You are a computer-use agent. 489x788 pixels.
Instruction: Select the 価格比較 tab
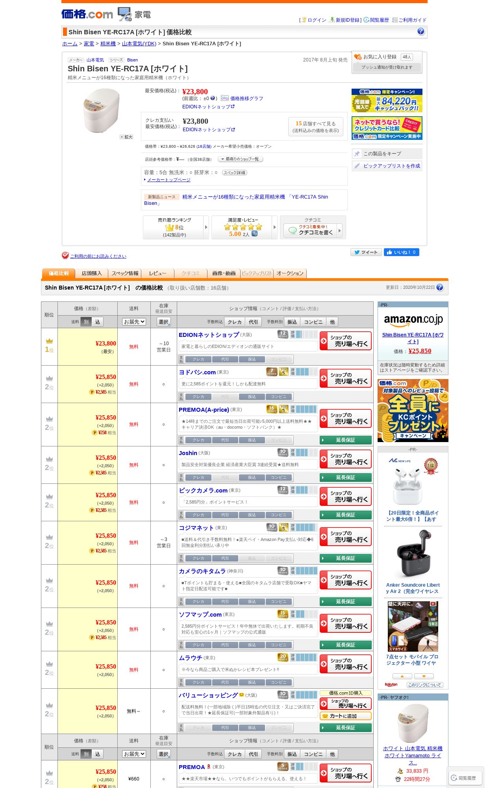[59, 273]
